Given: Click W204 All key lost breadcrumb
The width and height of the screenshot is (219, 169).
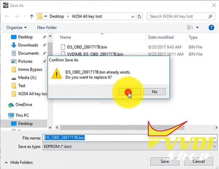Looking at the screenshot, I should coord(87,16).
